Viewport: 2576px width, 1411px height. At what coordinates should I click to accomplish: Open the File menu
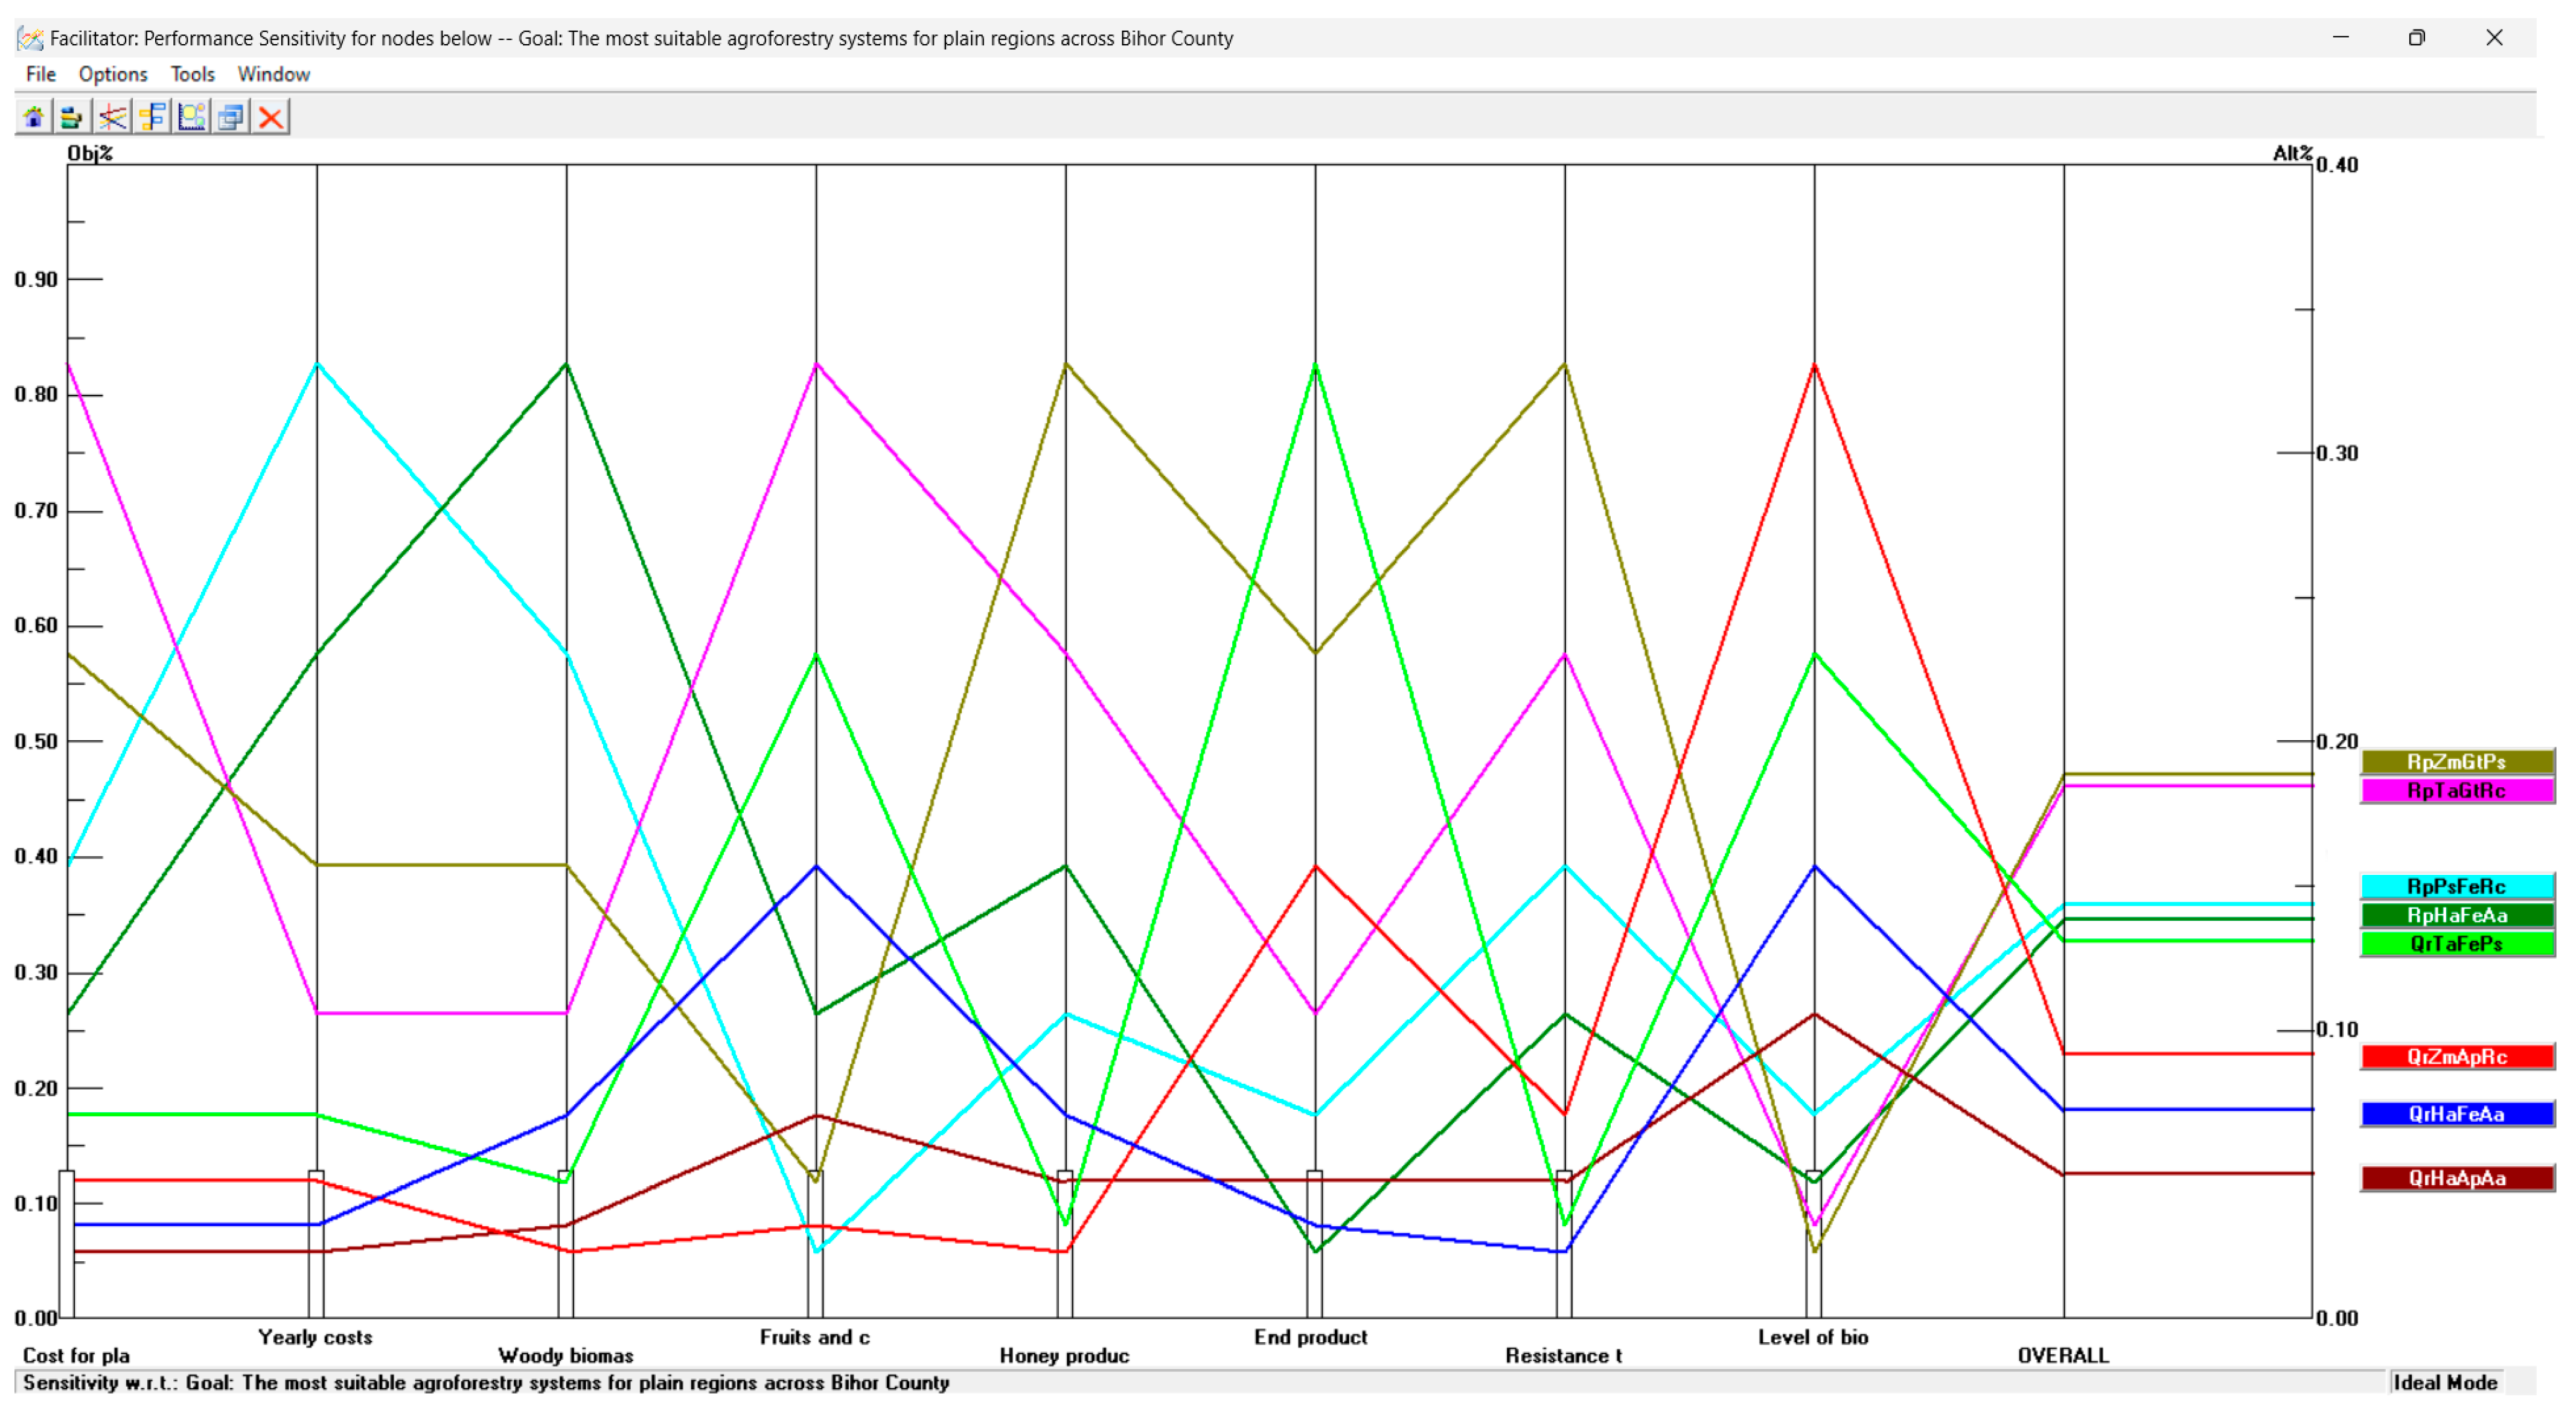coord(41,74)
